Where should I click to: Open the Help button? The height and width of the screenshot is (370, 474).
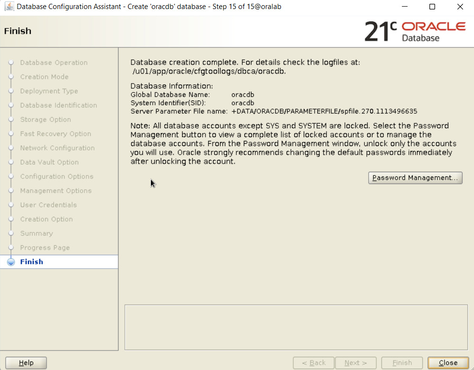[26, 363]
